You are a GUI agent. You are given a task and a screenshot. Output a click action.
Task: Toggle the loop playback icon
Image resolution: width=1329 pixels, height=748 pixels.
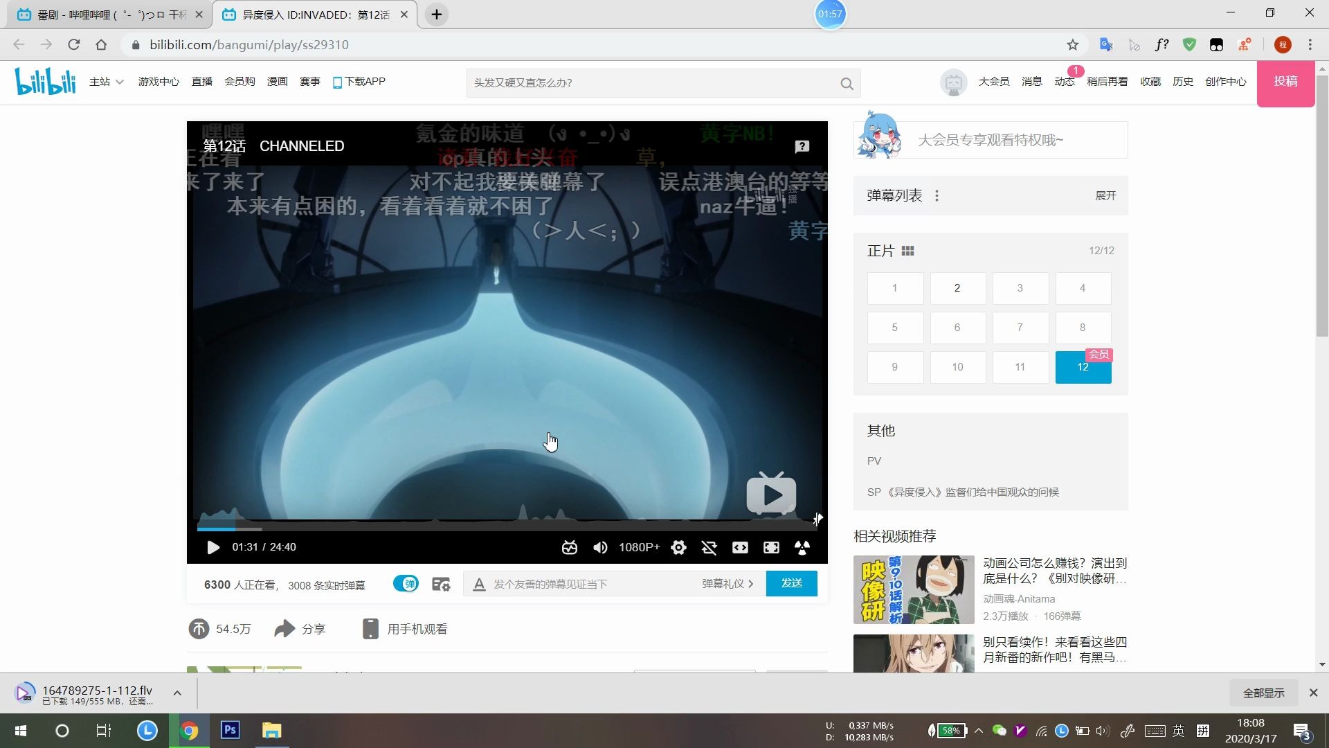click(709, 548)
